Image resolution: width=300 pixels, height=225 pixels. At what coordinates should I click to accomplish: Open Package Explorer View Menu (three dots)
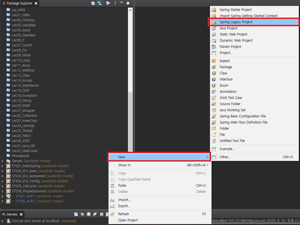[115, 3]
